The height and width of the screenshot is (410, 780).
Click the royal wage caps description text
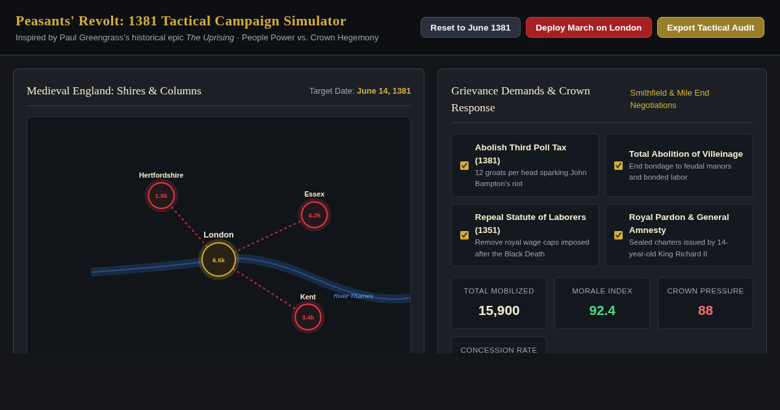click(x=532, y=248)
